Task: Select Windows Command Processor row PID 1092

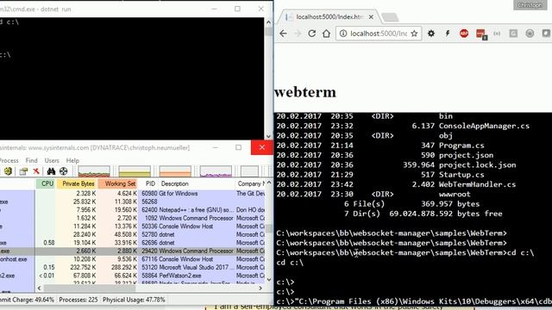Action: tap(132, 218)
